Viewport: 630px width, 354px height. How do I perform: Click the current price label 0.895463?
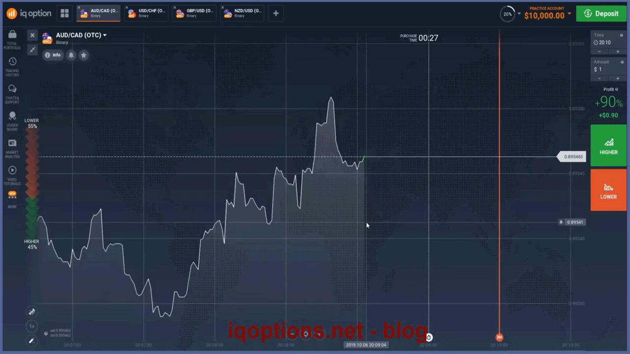[x=572, y=157]
